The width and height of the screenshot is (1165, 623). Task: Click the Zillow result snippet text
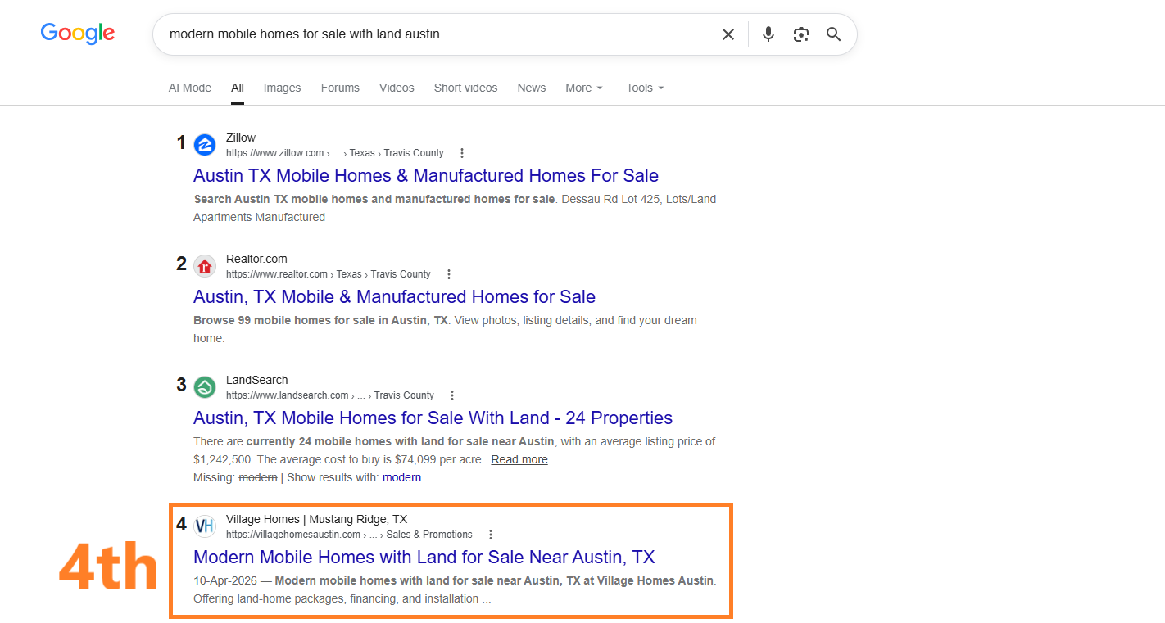pyautogui.click(x=455, y=208)
